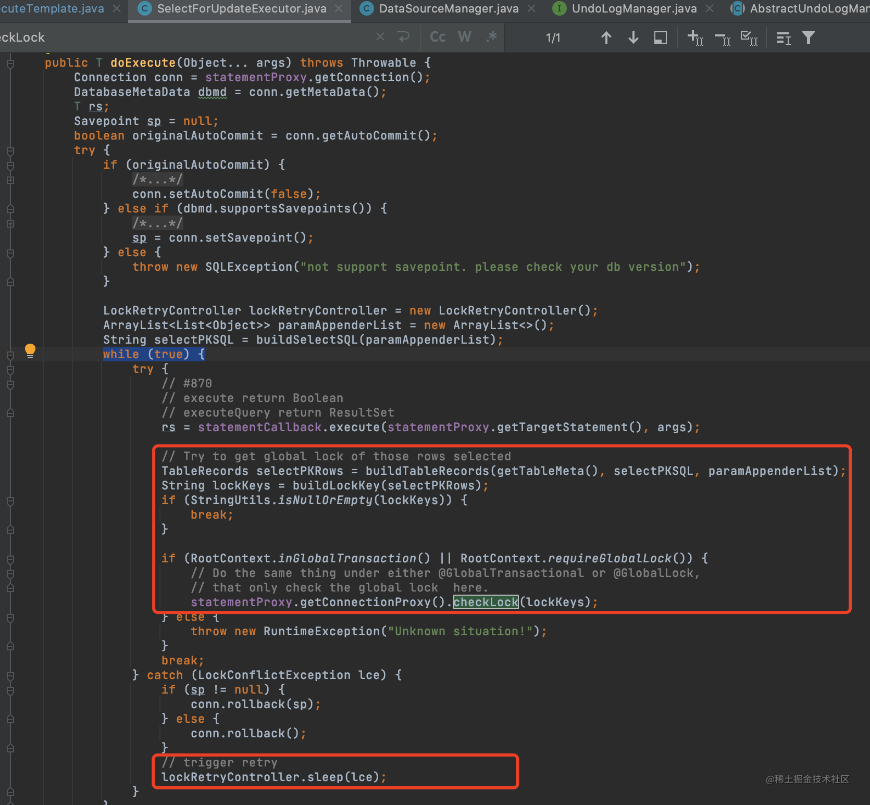
Task: Click the AbstractUndoLogManager abstract class icon
Action: (737, 8)
